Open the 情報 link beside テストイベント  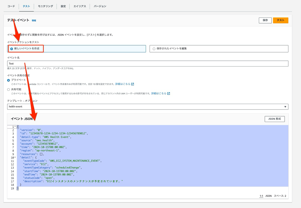[34, 20]
